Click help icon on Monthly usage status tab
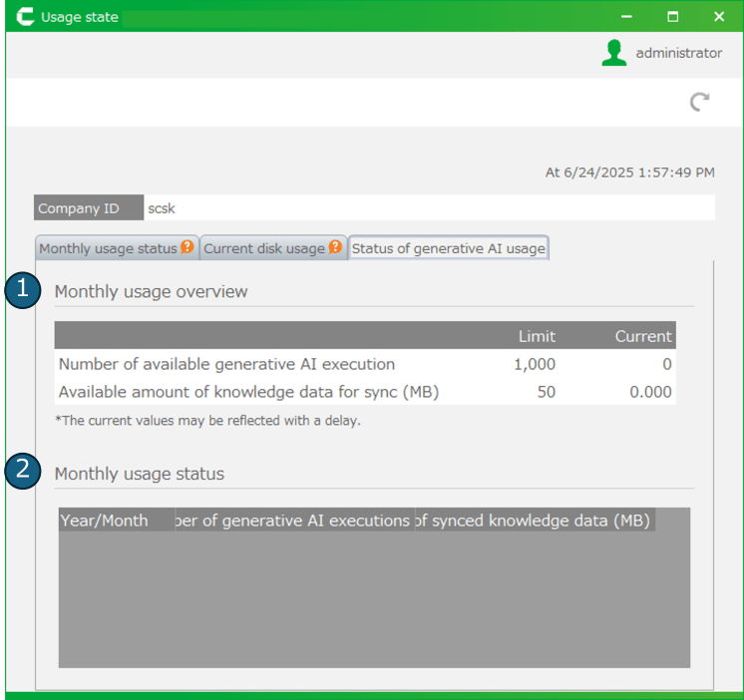The height and width of the screenshot is (700, 744). pos(187,247)
